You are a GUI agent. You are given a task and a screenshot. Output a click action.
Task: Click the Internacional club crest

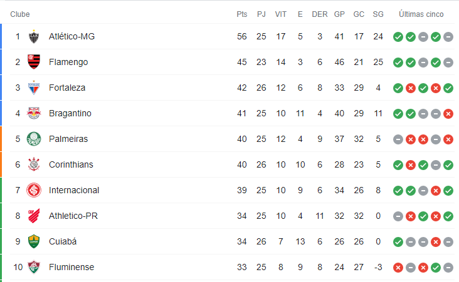(x=34, y=190)
